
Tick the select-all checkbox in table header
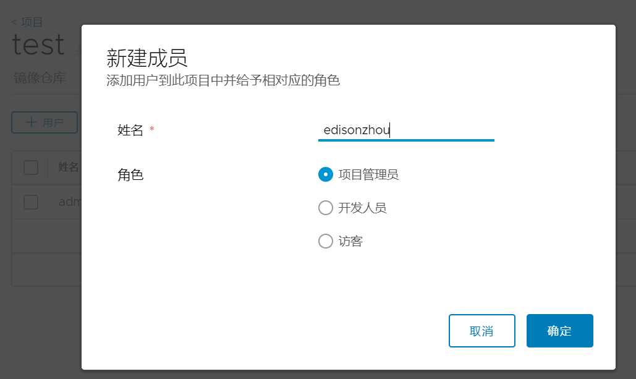tap(31, 168)
